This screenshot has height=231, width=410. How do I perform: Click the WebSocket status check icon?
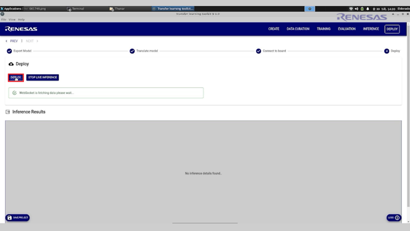coord(14,93)
